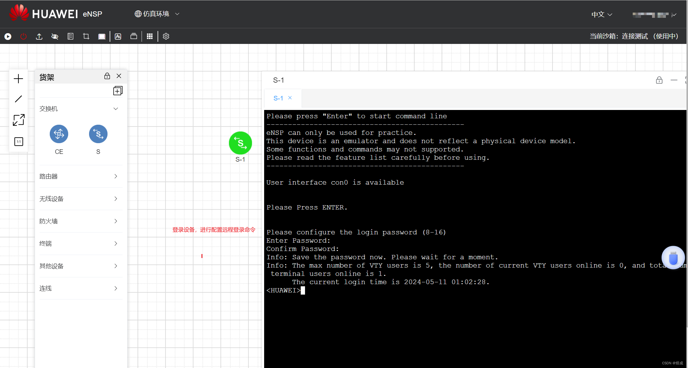Select the S-1 terminal tab

[278, 98]
